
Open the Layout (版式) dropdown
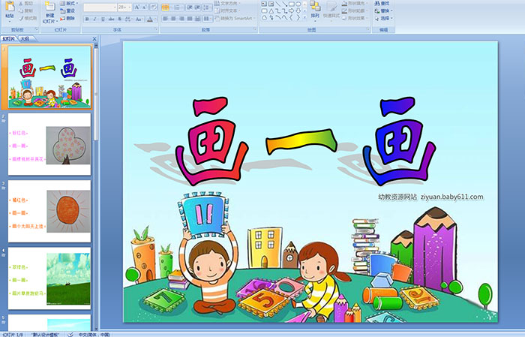pos(69,3)
